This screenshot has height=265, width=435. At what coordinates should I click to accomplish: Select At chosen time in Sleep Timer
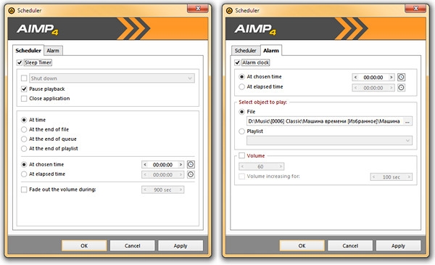click(24, 164)
